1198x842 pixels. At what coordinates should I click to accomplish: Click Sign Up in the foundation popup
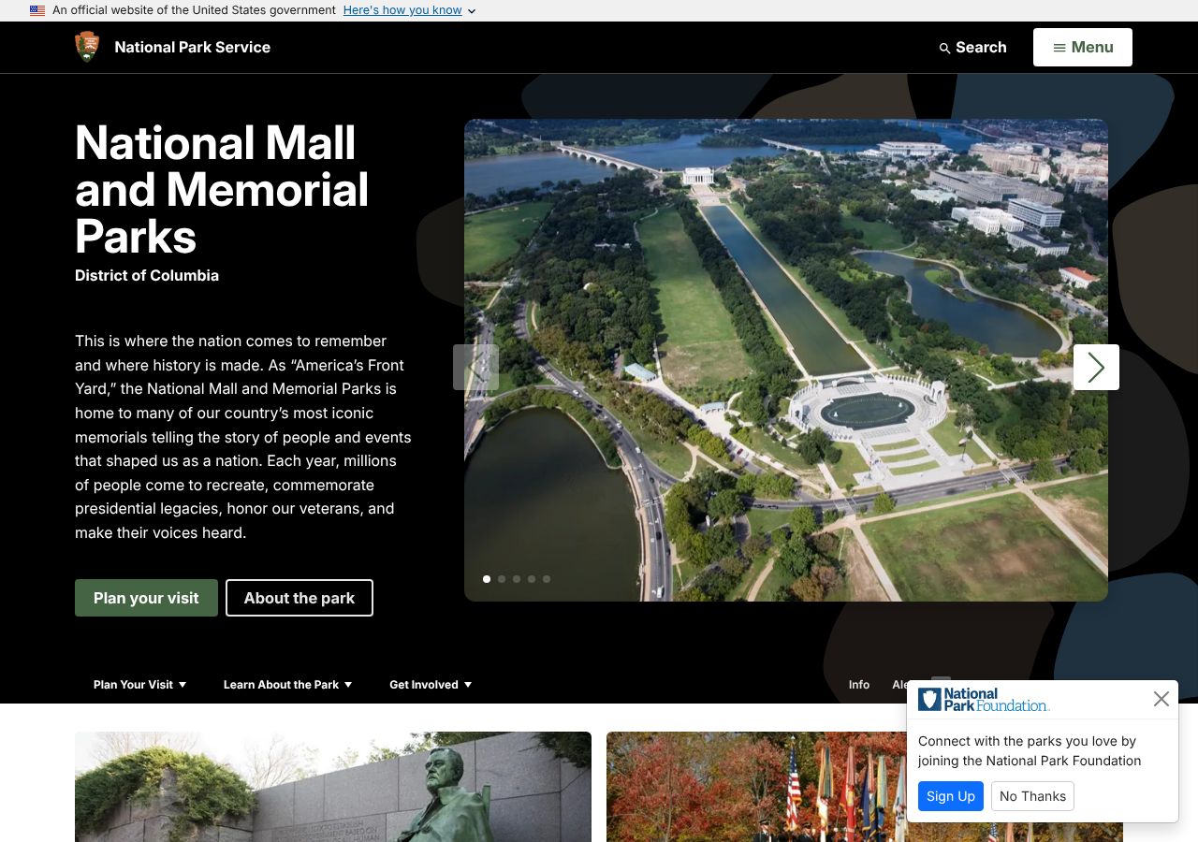pyautogui.click(x=951, y=796)
